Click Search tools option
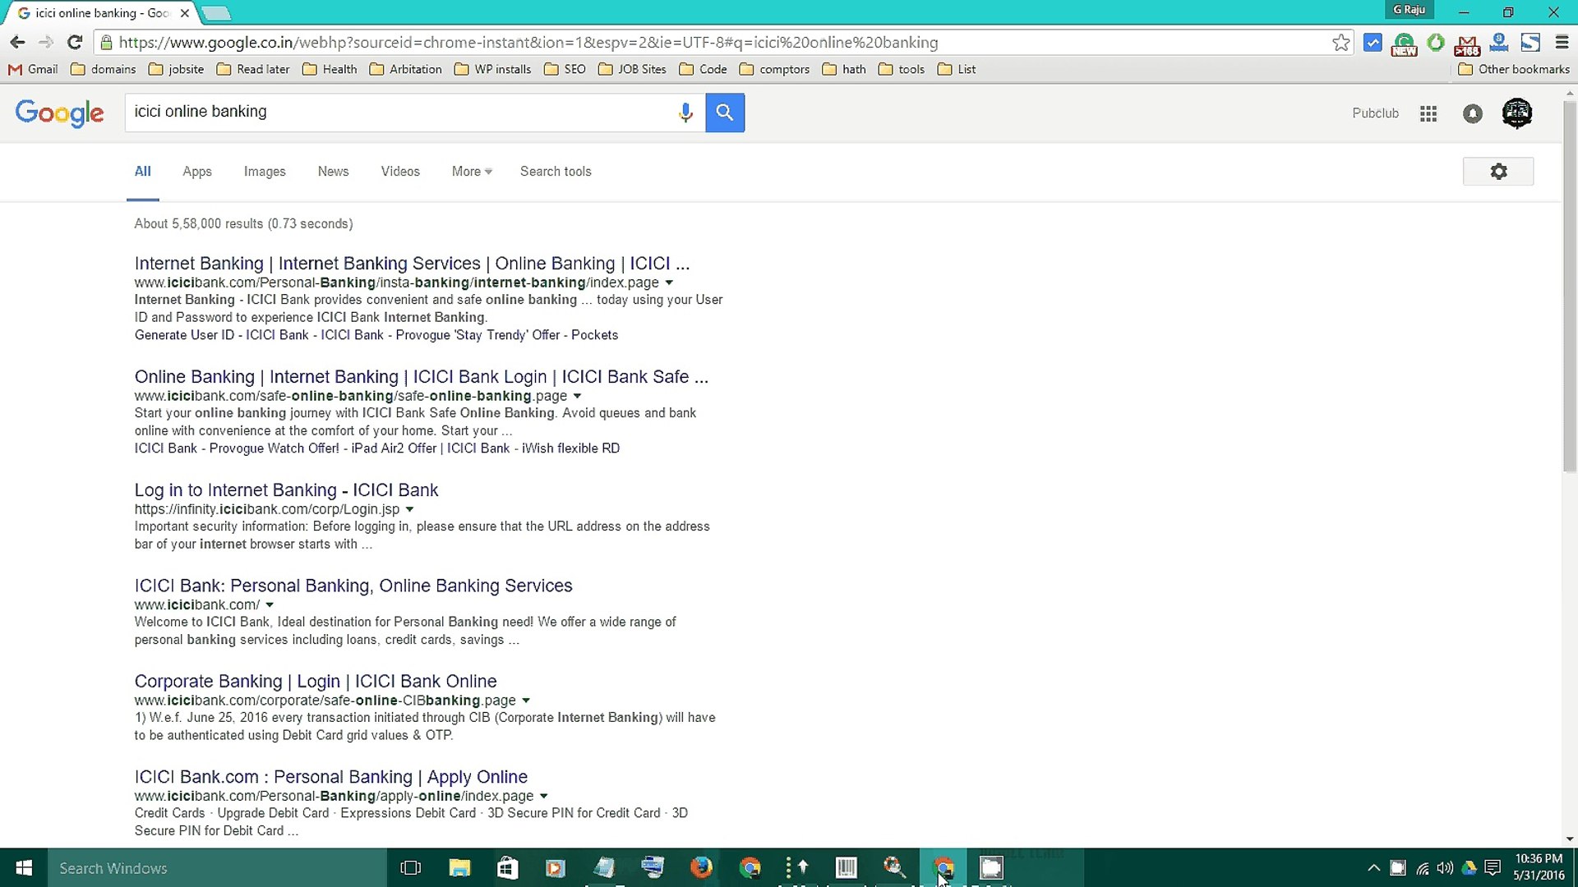1578x887 pixels. point(555,172)
